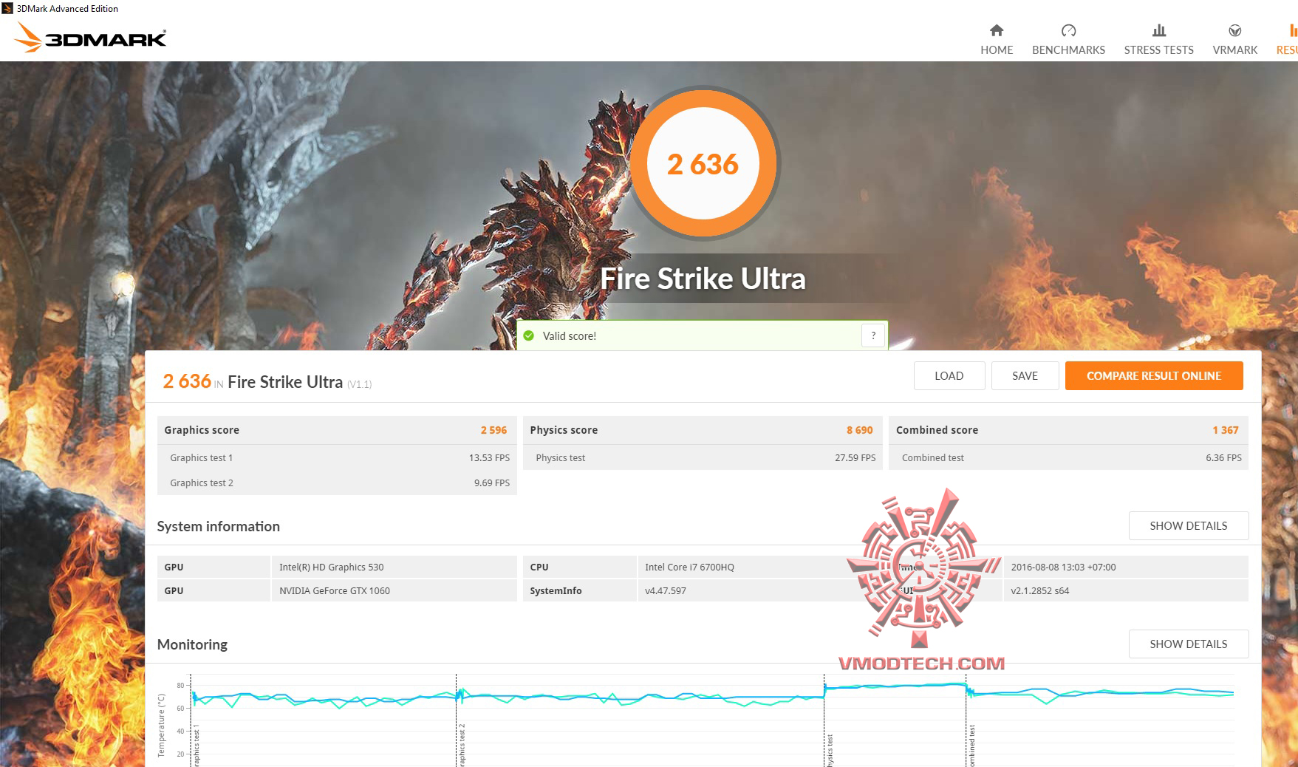Click Graphics test 2 row label

pos(202,483)
